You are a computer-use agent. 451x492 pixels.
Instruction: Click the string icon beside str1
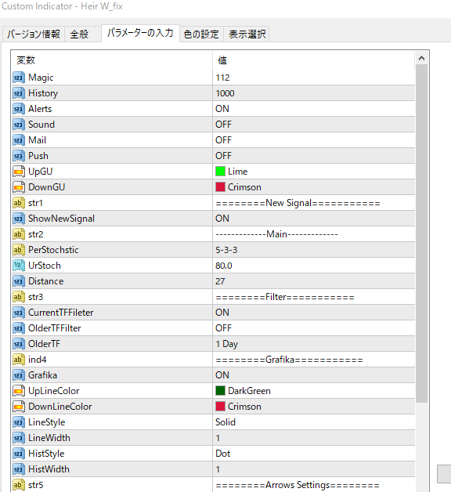coord(19,203)
